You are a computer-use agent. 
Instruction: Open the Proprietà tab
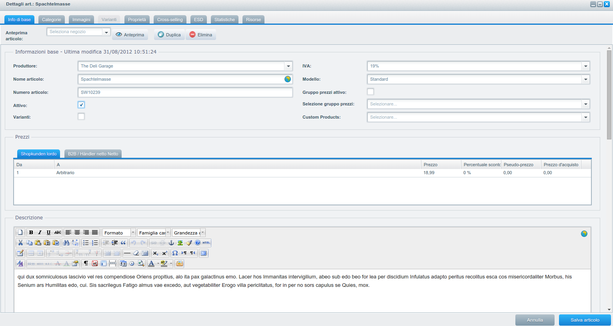pyautogui.click(x=137, y=20)
